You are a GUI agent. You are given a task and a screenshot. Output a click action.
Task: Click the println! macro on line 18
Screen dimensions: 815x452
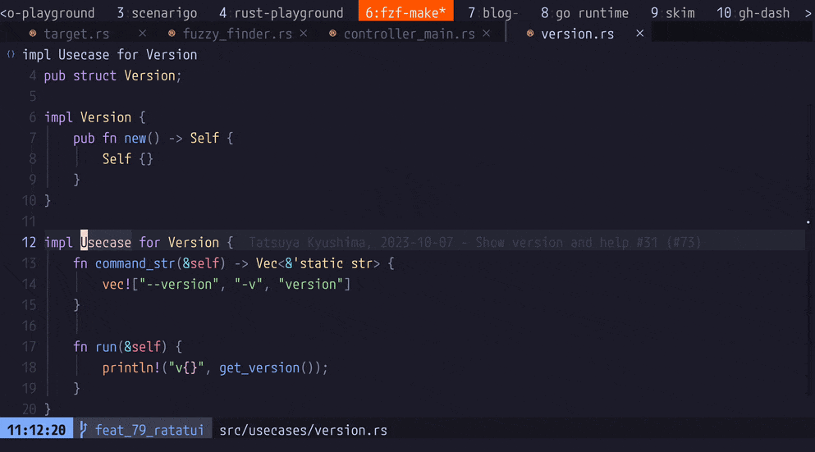coord(131,368)
